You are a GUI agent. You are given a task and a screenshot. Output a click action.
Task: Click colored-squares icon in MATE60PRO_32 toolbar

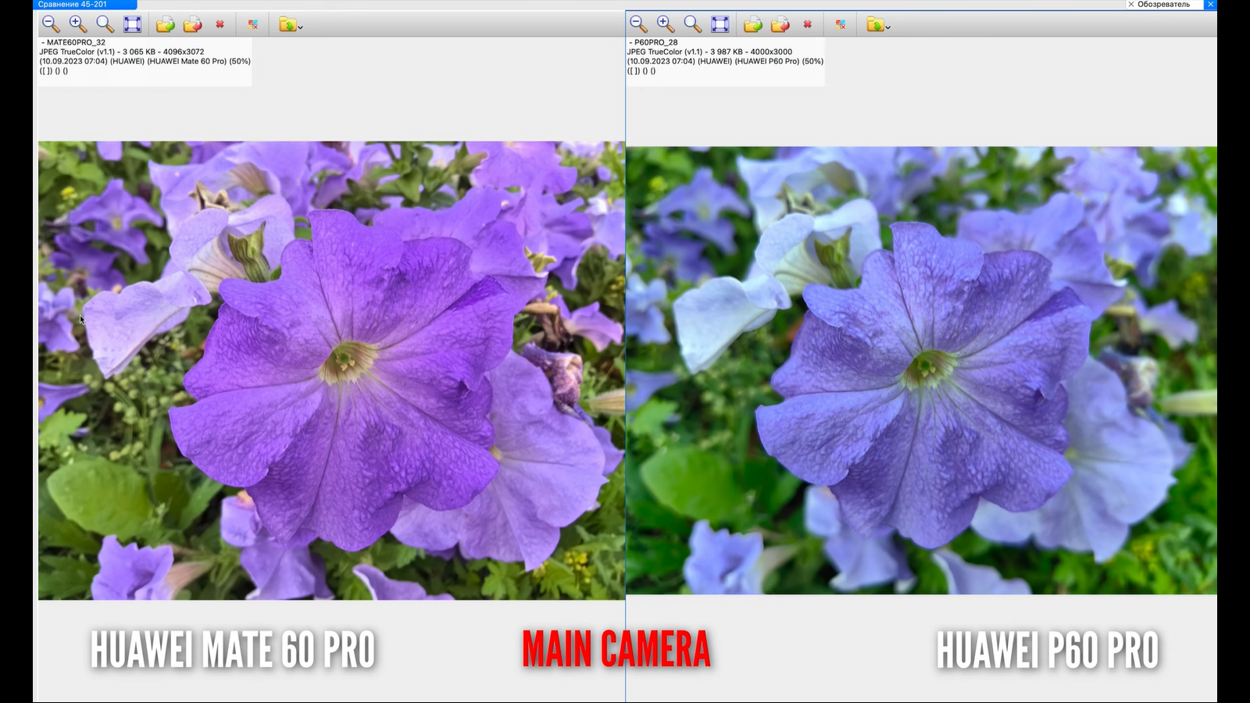coord(253,25)
